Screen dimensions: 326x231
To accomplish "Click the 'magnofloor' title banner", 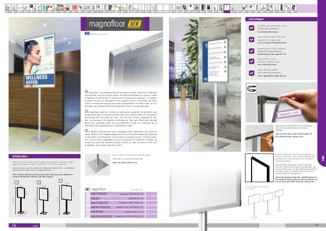I will [115, 24].
